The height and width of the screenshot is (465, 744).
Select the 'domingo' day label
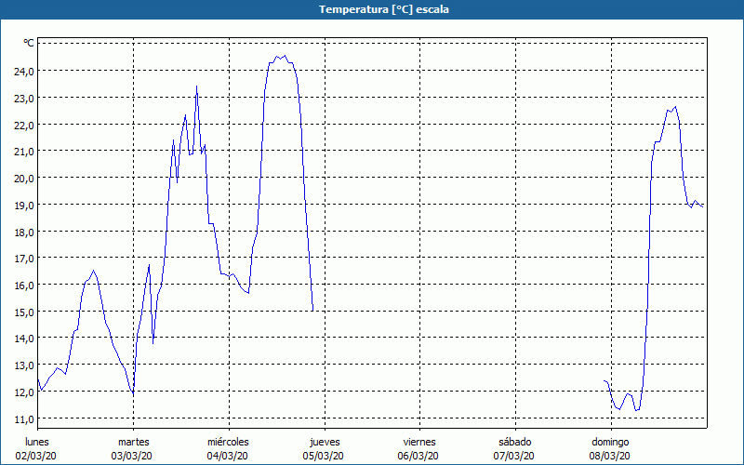coord(610,443)
